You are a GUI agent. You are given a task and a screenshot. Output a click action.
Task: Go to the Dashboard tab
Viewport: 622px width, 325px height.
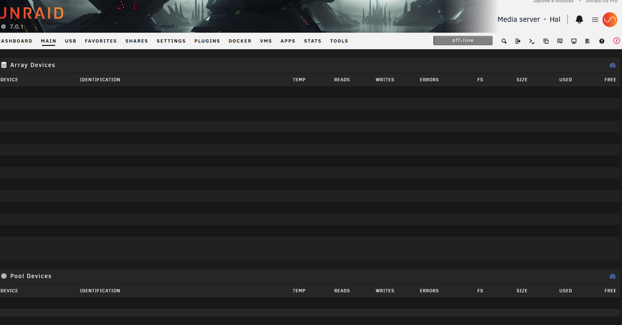coord(16,41)
